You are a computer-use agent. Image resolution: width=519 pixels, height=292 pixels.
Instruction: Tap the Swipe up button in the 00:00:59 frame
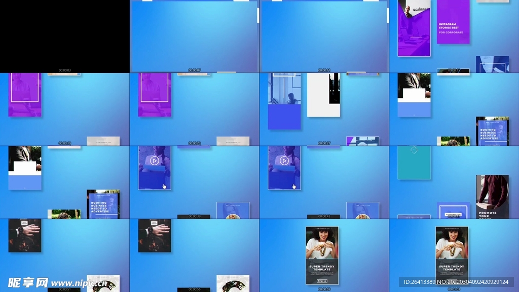pos(322,280)
